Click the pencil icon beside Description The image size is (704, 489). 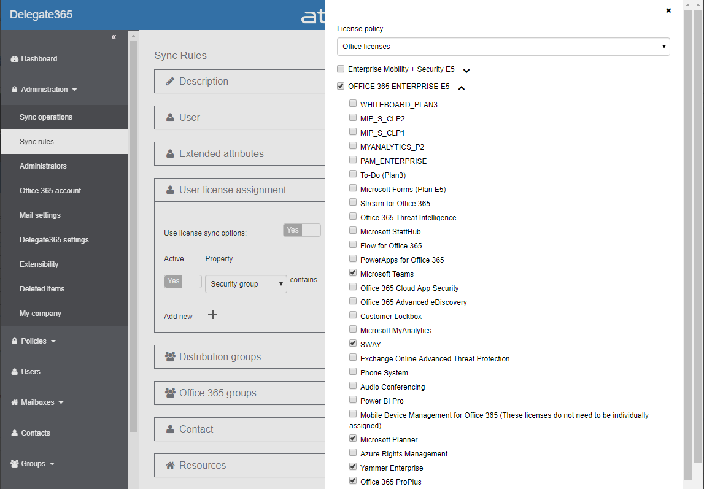tap(170, 81)
